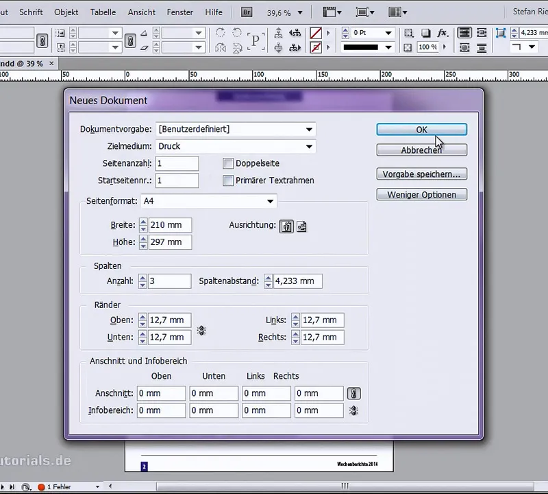
Task: Click the Breite stepper arrows
Action: [x=143, y=225]
